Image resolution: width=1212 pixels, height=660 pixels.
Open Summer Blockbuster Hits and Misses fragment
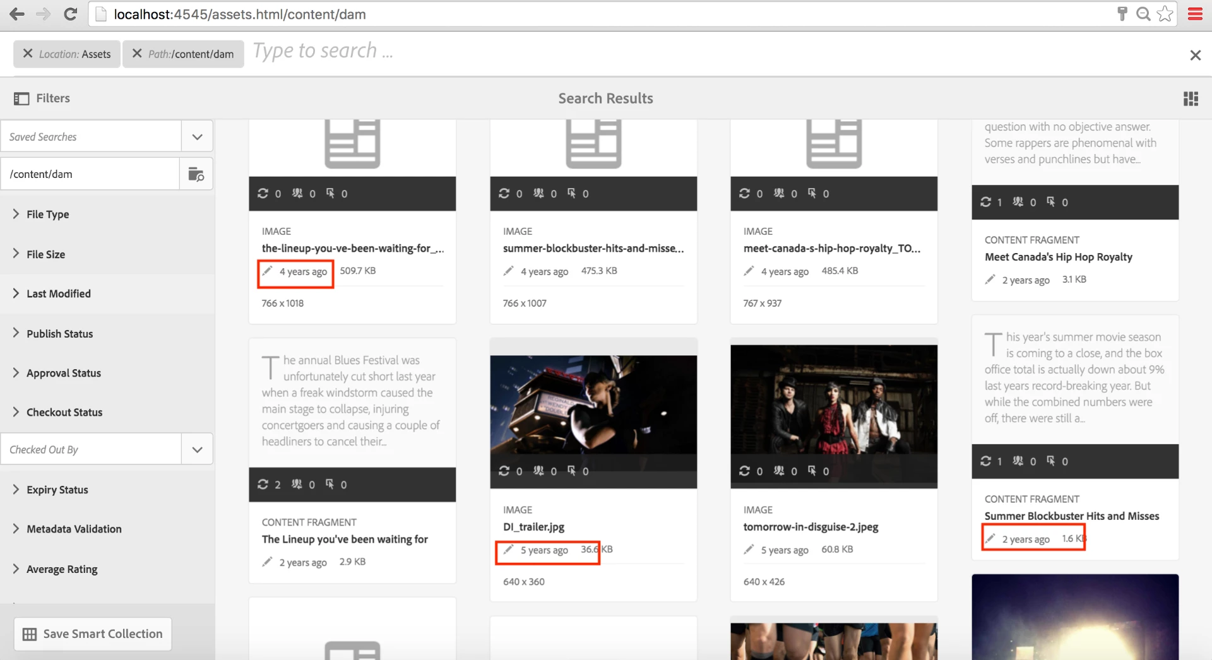[1072, 516]
